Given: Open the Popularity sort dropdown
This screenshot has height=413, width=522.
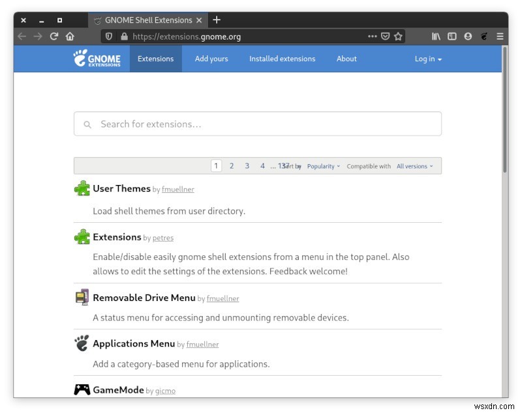Looking at the screenshot, I should coord(324,166).
